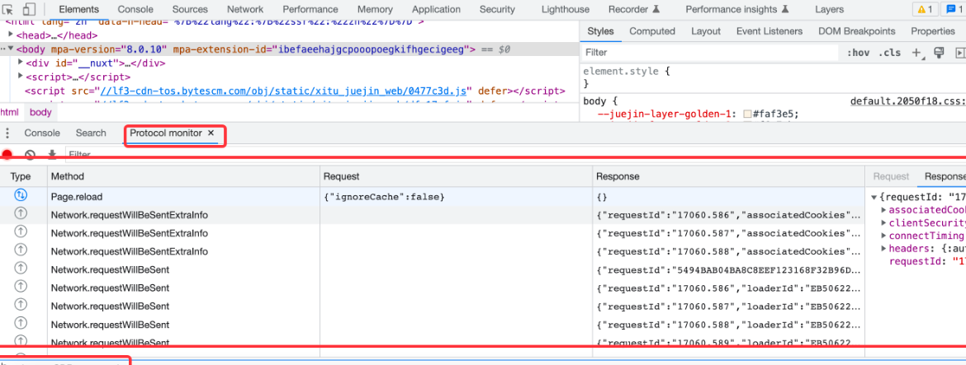Click the element.style rule block
This screenshot has width=966, height=365.
(x=625, y=77)
